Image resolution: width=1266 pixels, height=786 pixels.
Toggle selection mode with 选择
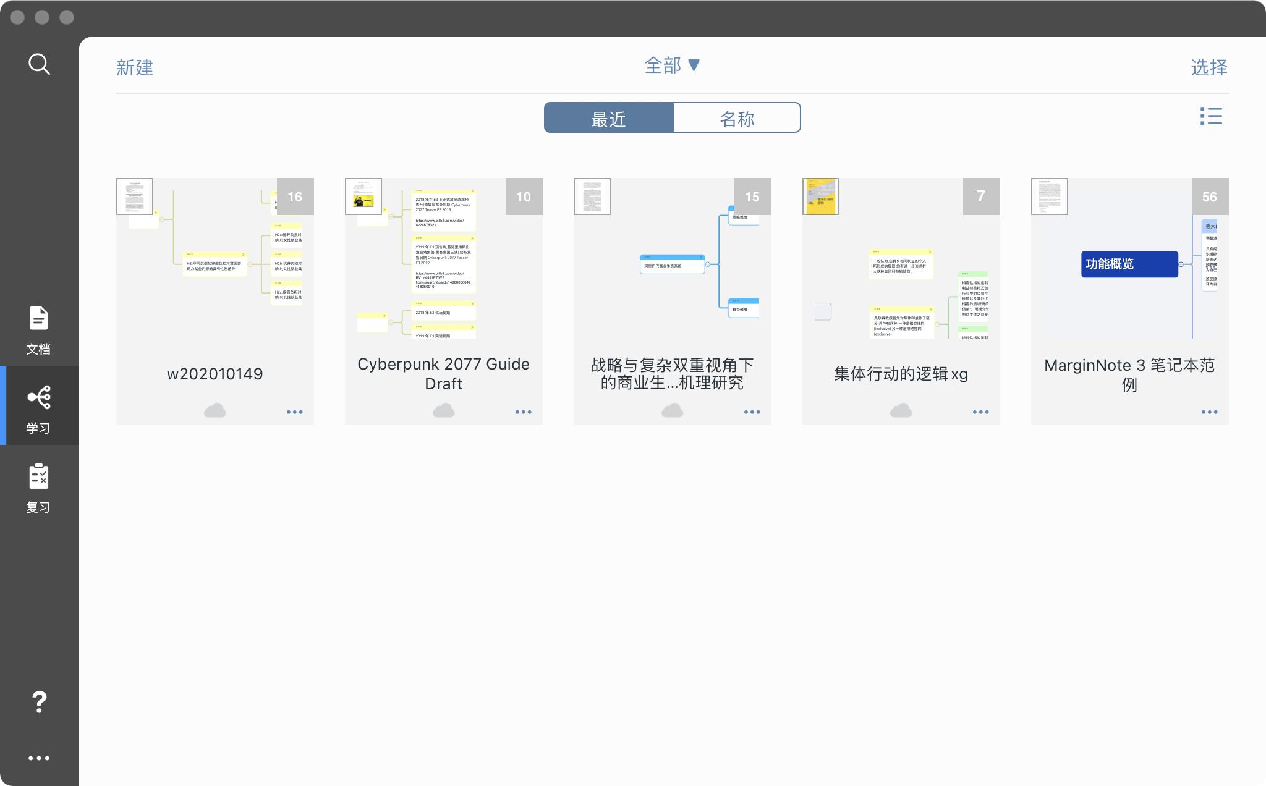[x=1209, y=68]
